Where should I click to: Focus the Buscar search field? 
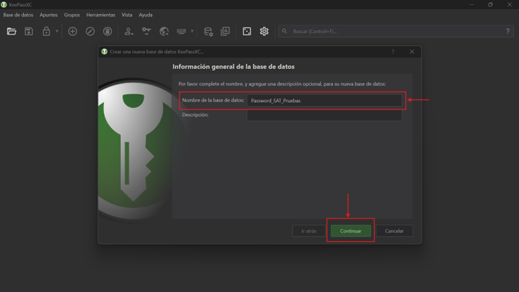tap(396, 32)
